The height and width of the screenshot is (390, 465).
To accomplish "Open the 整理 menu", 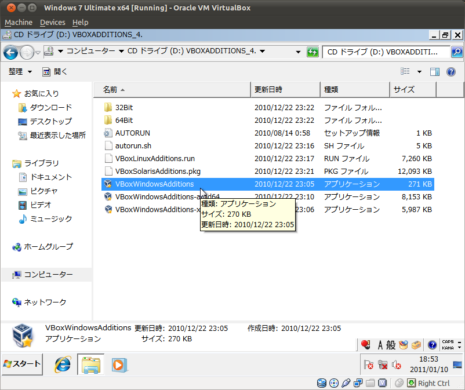I will 20,72.
